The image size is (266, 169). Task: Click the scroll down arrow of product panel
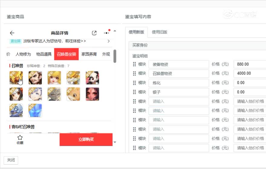pyautogui.click(x=115, y=142)
